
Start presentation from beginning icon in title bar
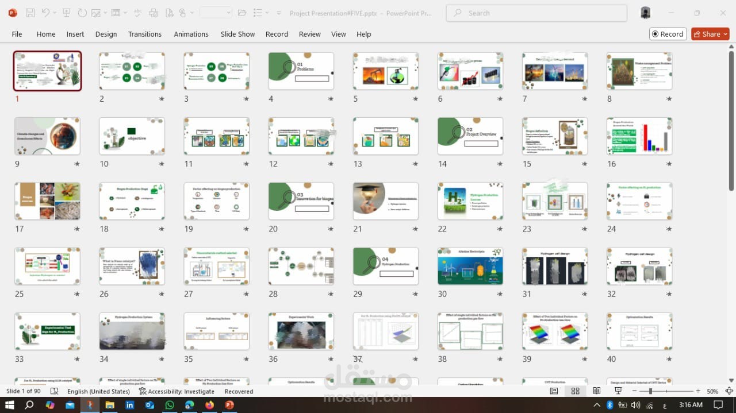pyautogui.click(x=67, y=13)
